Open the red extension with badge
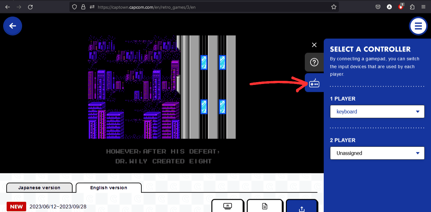The width and height of the screenshot is (431, 212). [x=401, y=7]
